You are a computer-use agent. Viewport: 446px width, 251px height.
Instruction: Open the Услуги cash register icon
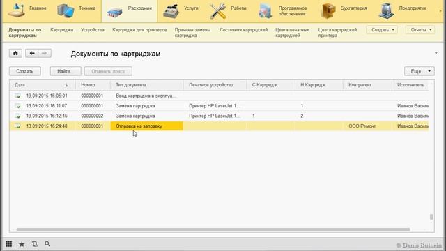tap(171, 11)
